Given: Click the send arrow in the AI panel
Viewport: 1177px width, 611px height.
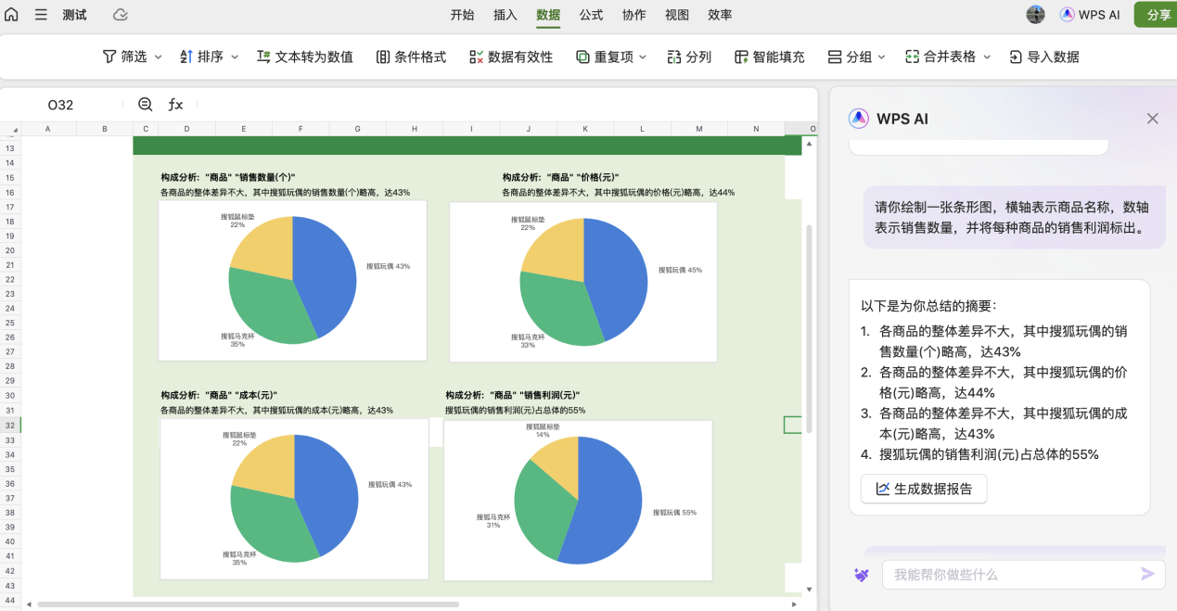Looking at the screenshot, I should 1147,575.
